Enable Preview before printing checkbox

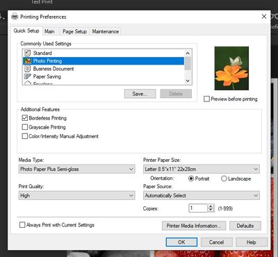[206, 99]
